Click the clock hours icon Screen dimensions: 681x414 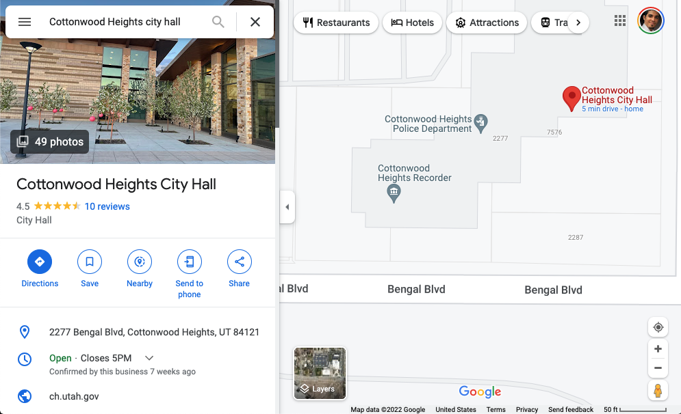(25, 359)
